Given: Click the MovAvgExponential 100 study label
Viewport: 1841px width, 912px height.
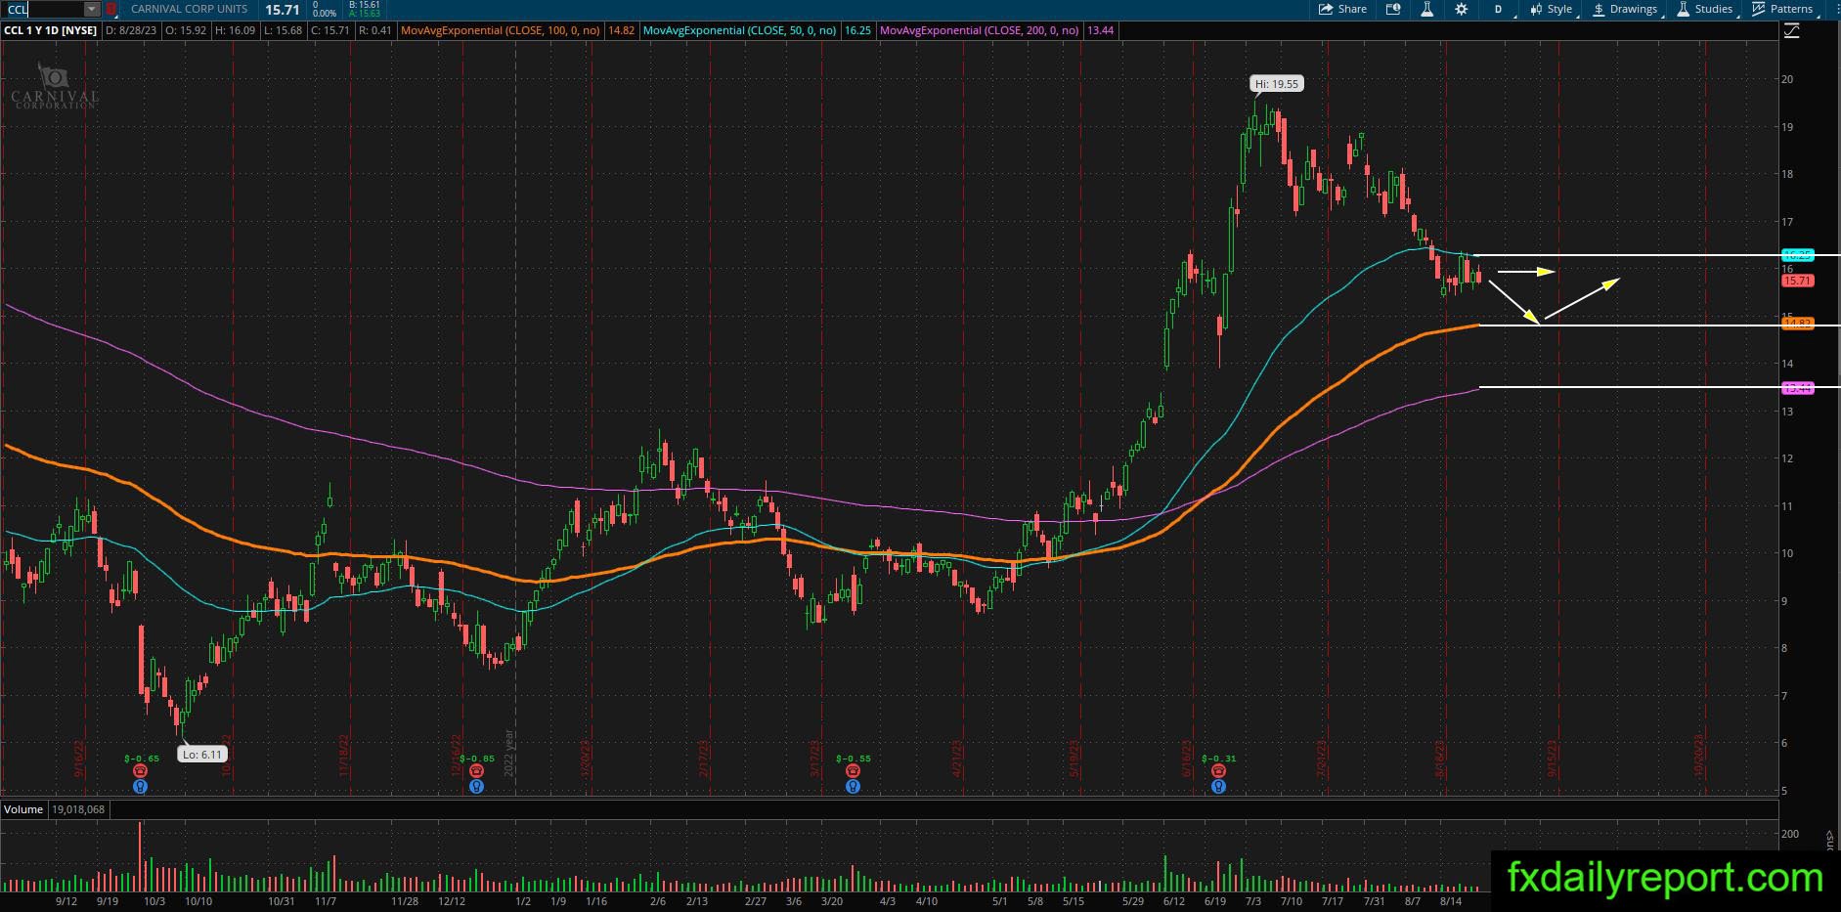Looking at the screenshot, I should (x=501, y=30).
